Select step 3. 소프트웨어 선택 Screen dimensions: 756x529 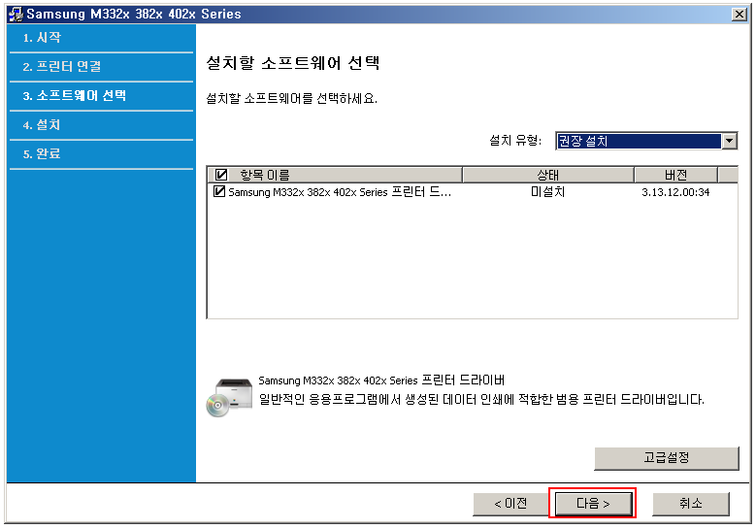[x=75, y=95]
